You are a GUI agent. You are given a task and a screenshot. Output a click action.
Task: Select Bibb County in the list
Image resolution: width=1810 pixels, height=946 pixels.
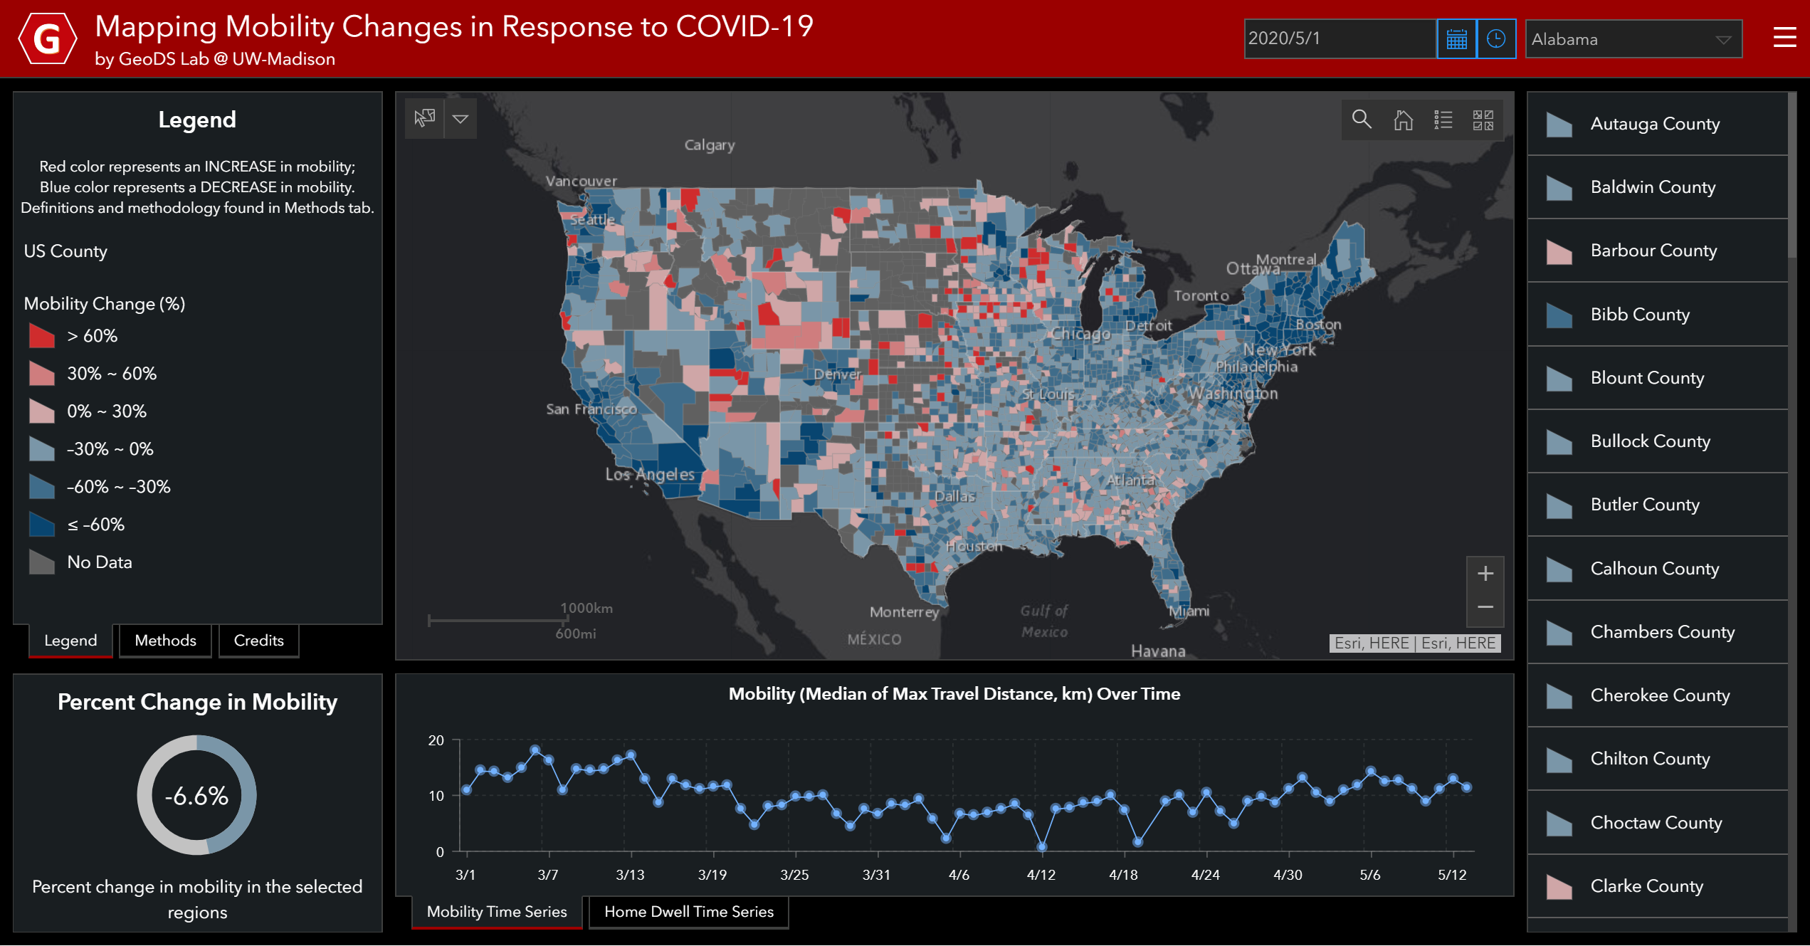click(x=1658, y=315)
